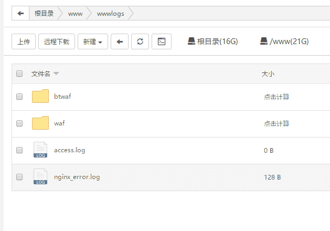The height and width of the screenshot is (231, 330).
Task: Click the toolbar back arrow button
Action: tap(120, 42)
